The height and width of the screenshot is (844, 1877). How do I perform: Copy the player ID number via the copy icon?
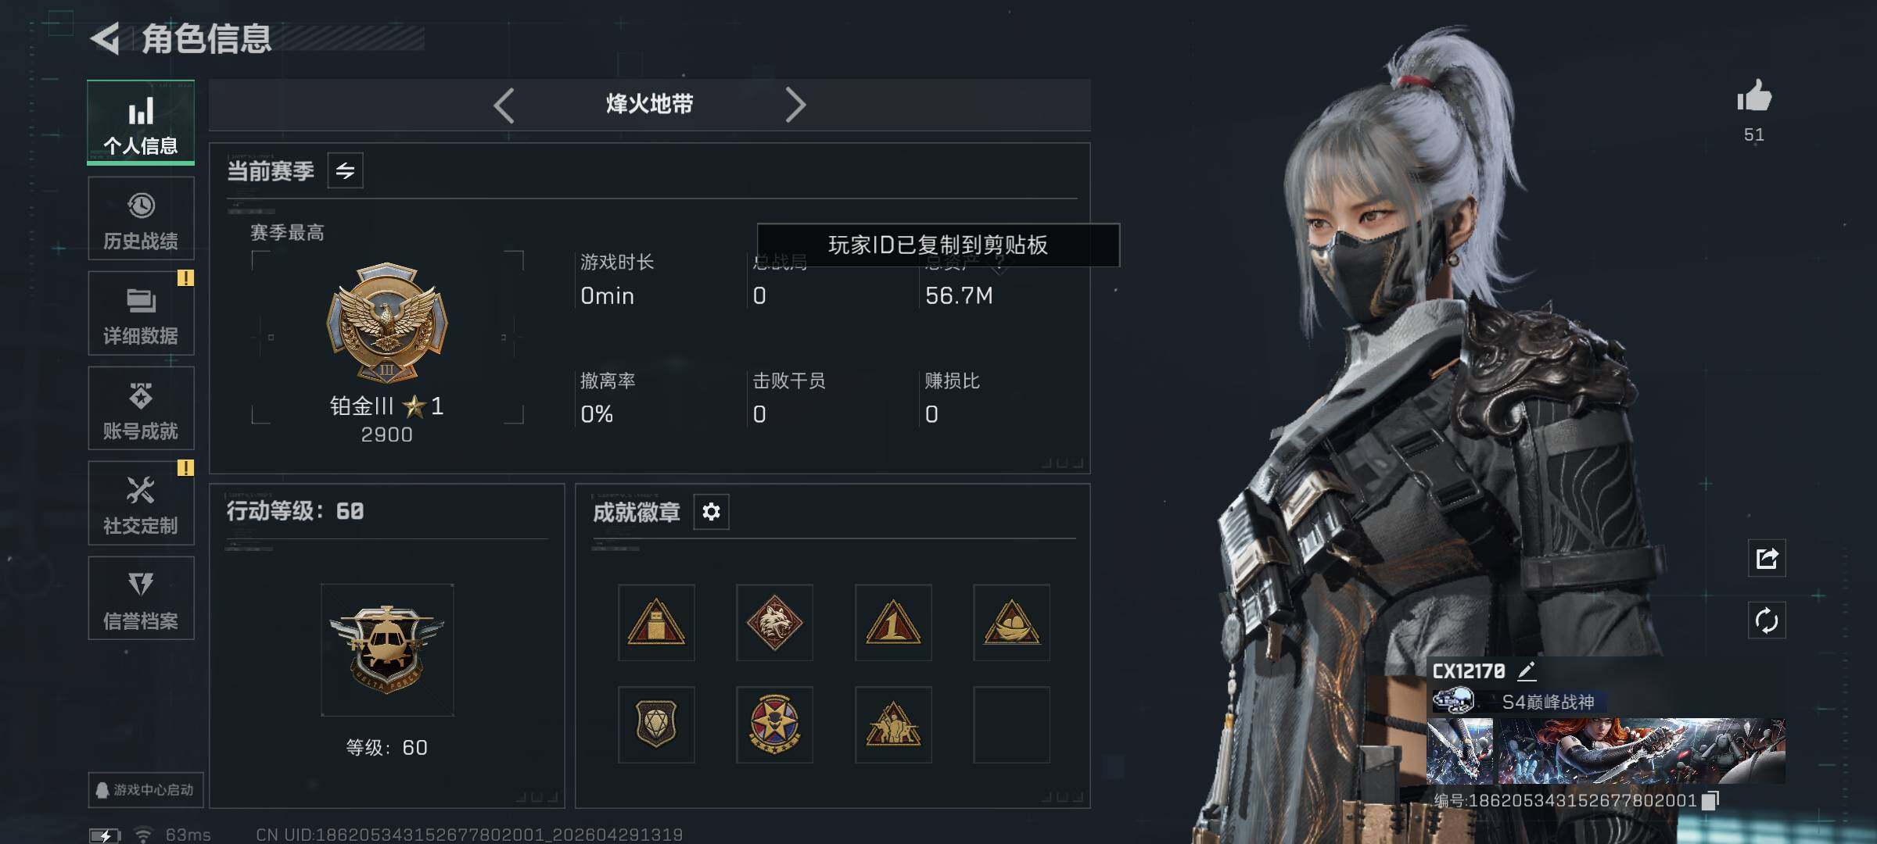click(1710, 800)
